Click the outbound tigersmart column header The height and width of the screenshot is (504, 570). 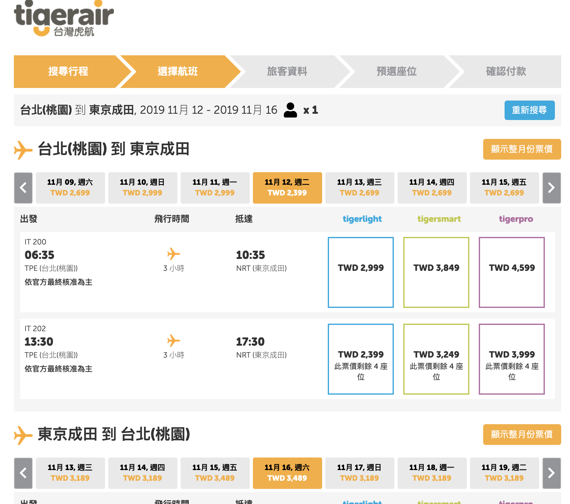[x=439, y=219]
